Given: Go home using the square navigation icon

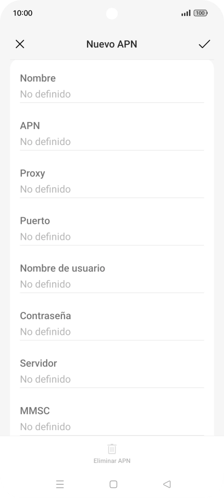Looking at the screenshot, I should coord(113,484).
